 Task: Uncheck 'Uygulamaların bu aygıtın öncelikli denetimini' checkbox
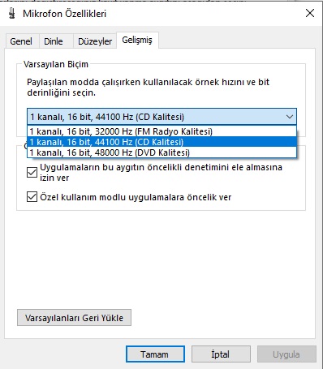32,172
